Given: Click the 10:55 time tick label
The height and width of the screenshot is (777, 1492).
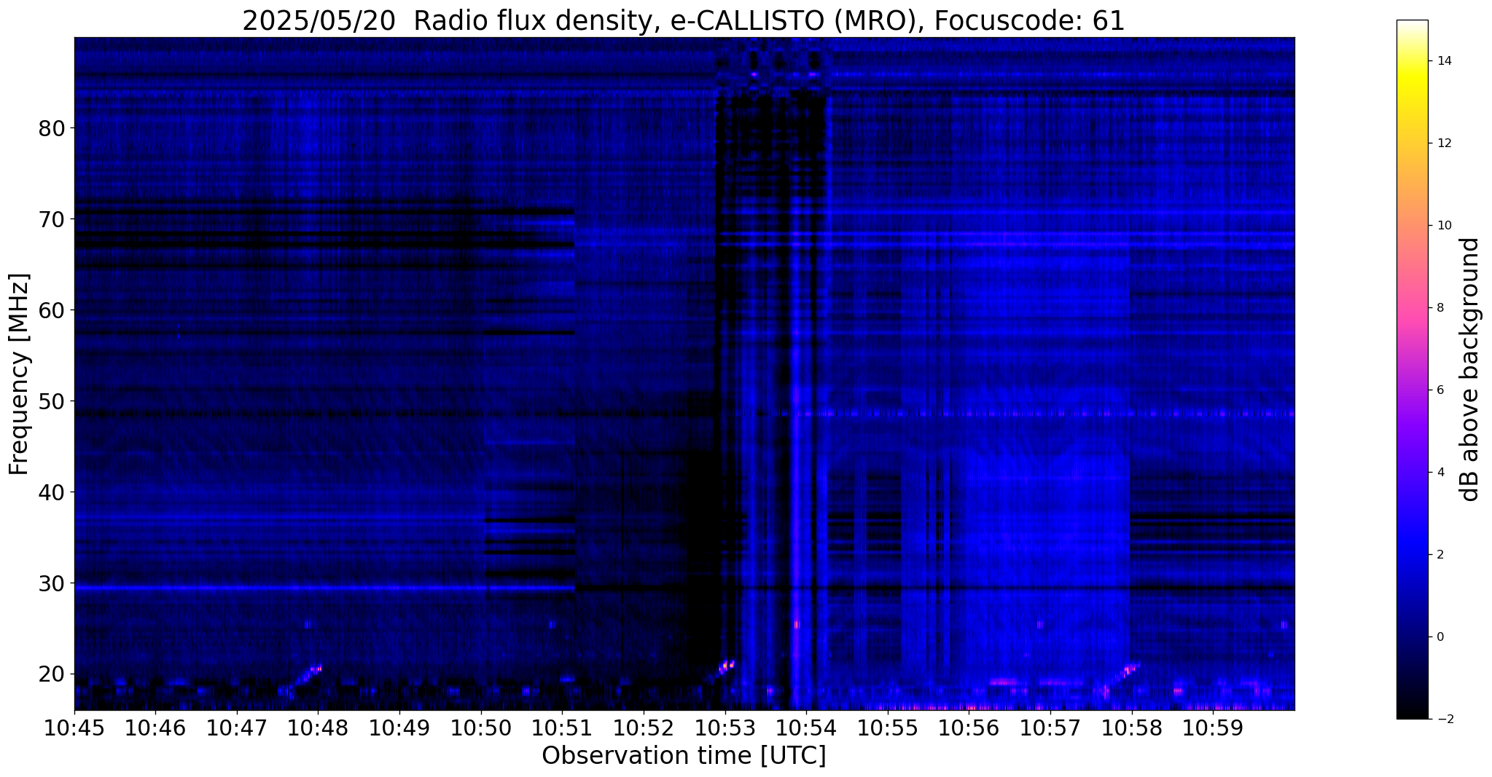Looking at the screenshot, I should point(887,728).
